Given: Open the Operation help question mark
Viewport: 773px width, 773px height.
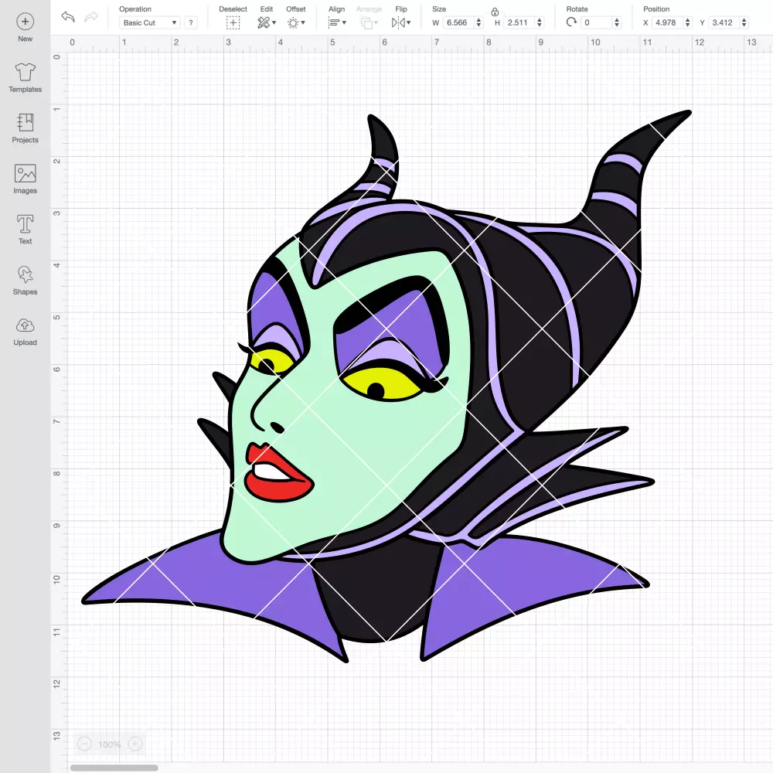Looking at the screenshot, I should pos(191,22).
